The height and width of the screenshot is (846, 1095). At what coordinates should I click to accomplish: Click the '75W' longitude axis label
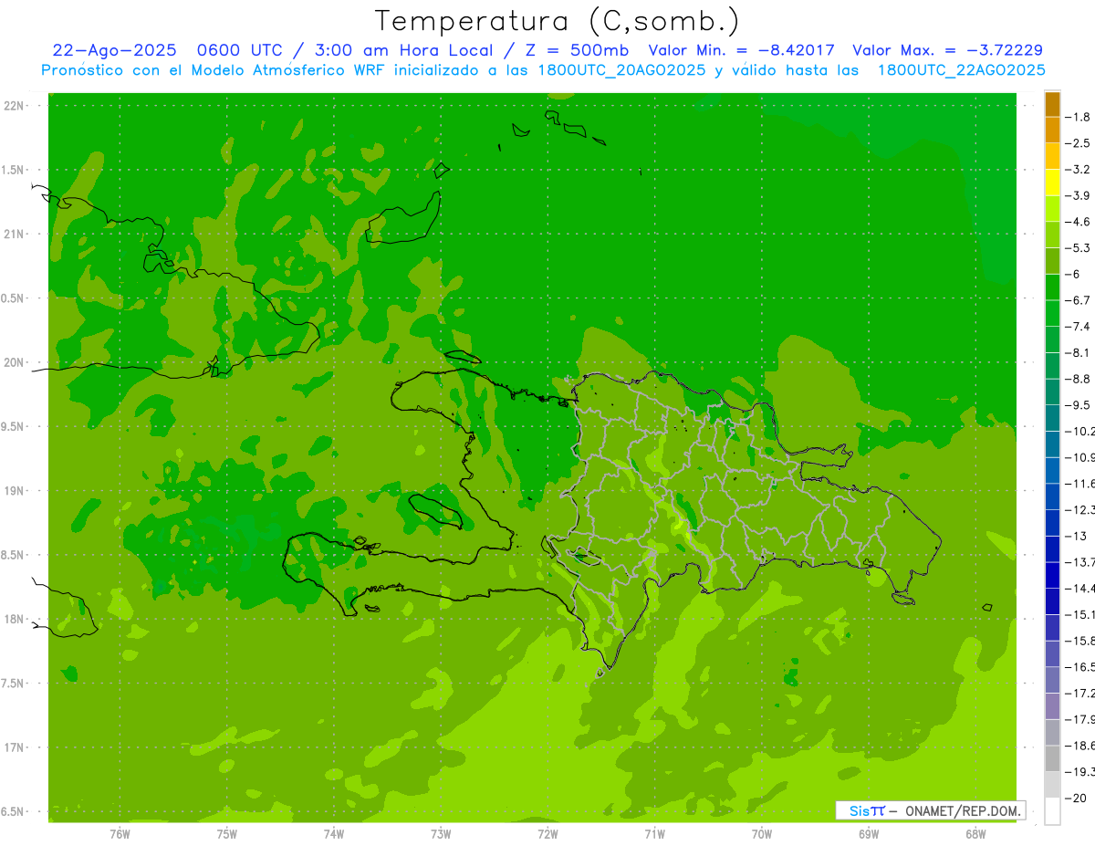click(227, 834)
